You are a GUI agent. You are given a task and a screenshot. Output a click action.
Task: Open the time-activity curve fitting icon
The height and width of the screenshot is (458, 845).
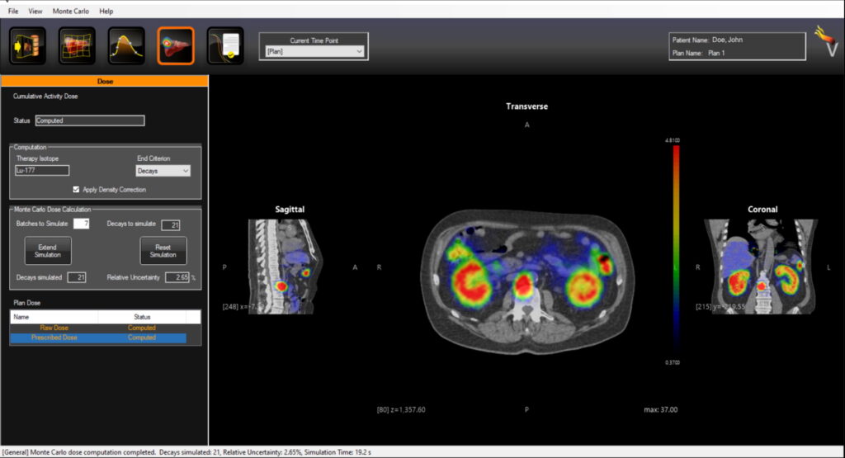[x=126, y=45]
